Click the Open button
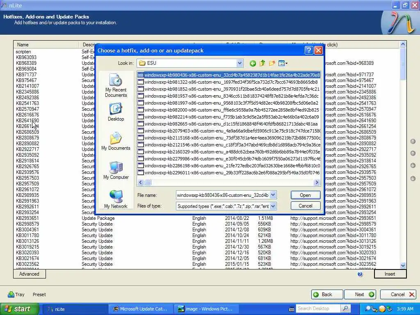 [x=305, y=195]
